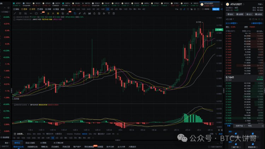Select the 1日 timeframe in top toolbar
This screenshot has height=149, width=265.
tap(107, 9)
